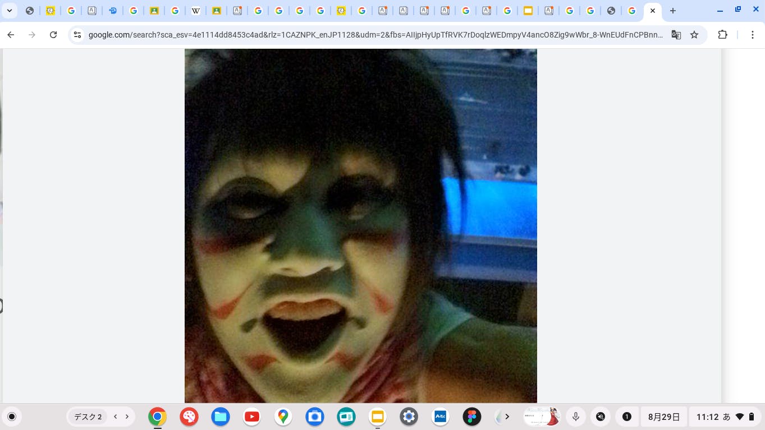This screenshot has width=765, height=430.
Task: Open the Figma app from shelf
Action: pyautogui.click(x=472, y=417)
